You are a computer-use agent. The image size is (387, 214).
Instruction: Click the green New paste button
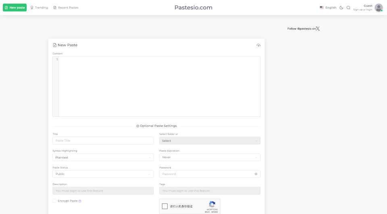click(15, 8)
